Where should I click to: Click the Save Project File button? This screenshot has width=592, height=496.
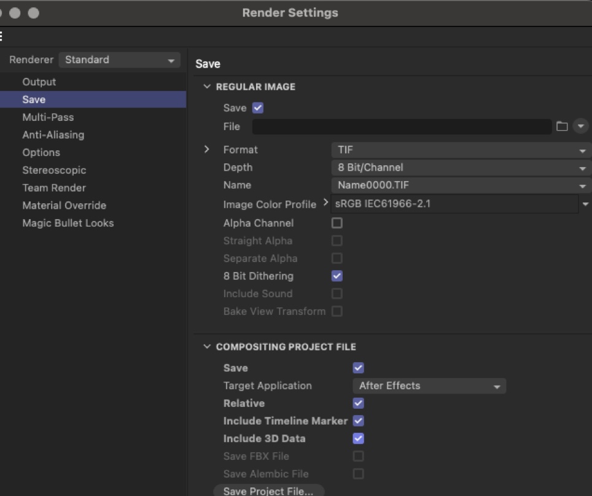click(x=268, y=490)
